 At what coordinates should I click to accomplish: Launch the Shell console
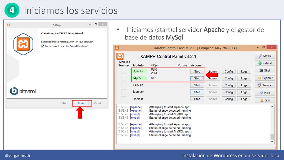265,71
